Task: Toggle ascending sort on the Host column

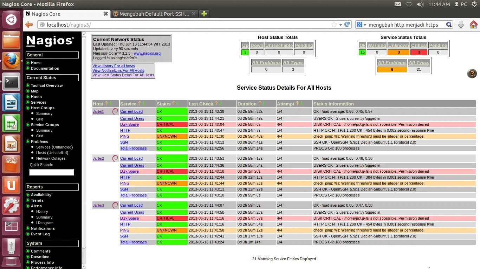Action: (x=106, y=103)
